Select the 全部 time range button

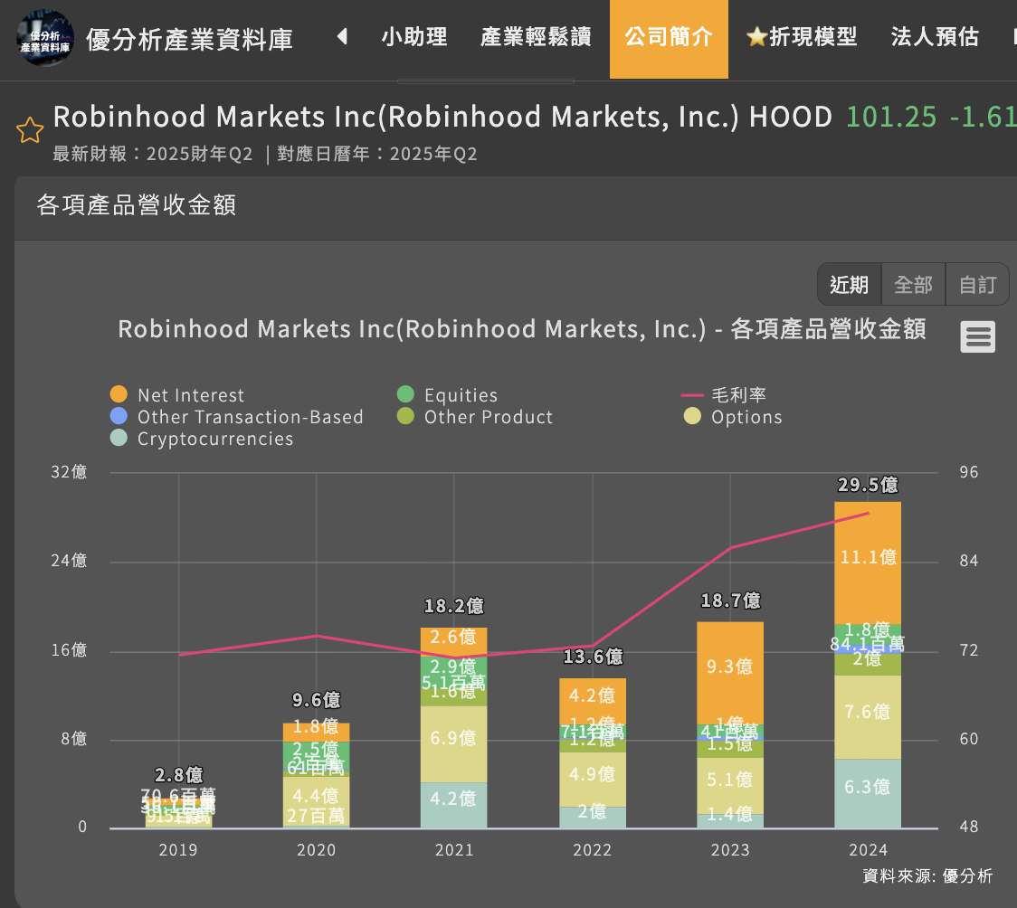pos(913,284)
